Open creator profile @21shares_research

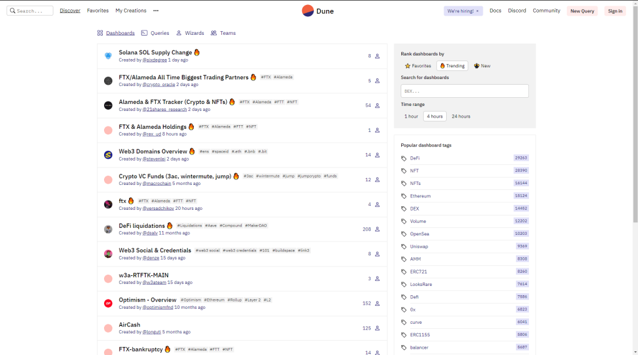164,110
